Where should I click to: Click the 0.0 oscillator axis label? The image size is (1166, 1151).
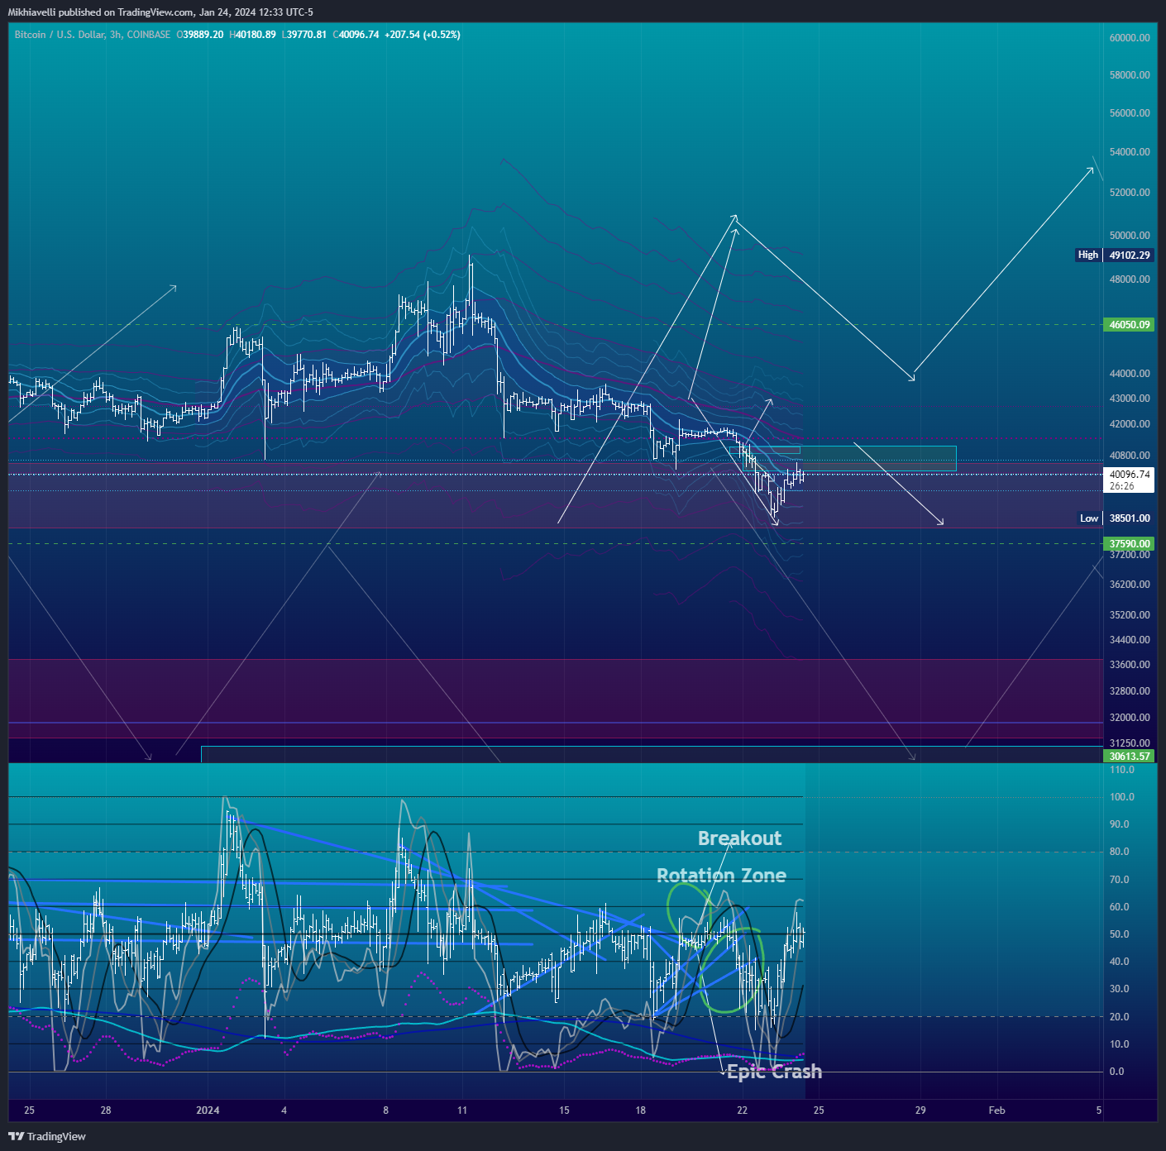coord(1117,1072)
